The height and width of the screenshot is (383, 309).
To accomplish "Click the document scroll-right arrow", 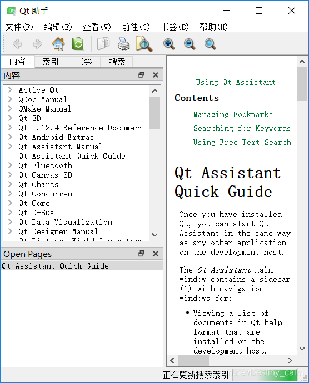I will (x=290, y=361).
